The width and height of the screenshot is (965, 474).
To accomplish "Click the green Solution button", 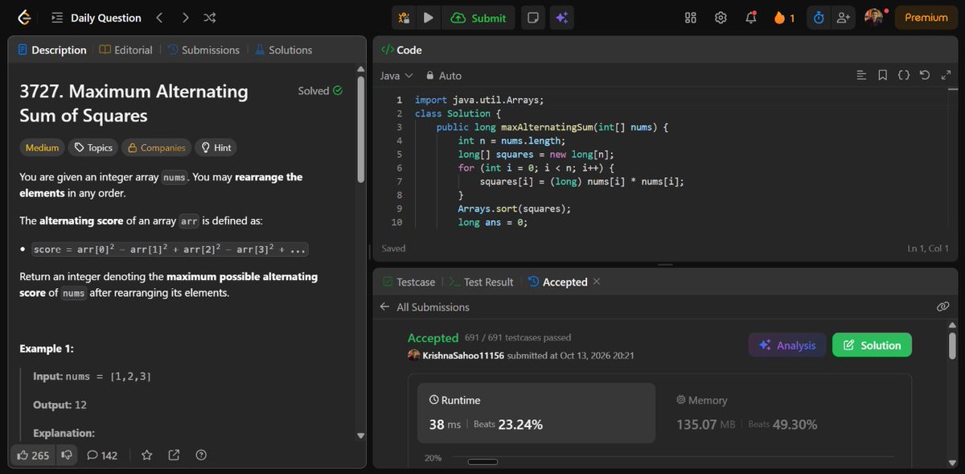I will [x=872, y=345].
